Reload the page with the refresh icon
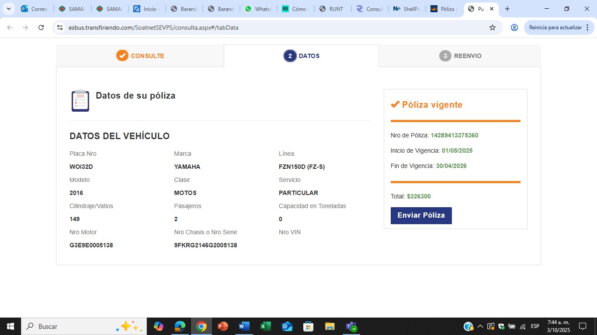The width and height of the screenshot is (597, 335). tap(41, 27)
